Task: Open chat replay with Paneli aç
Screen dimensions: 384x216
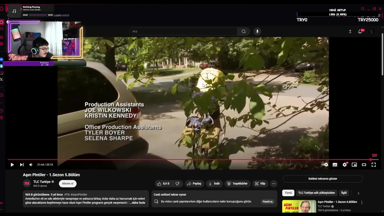Action: click(268, 202)
